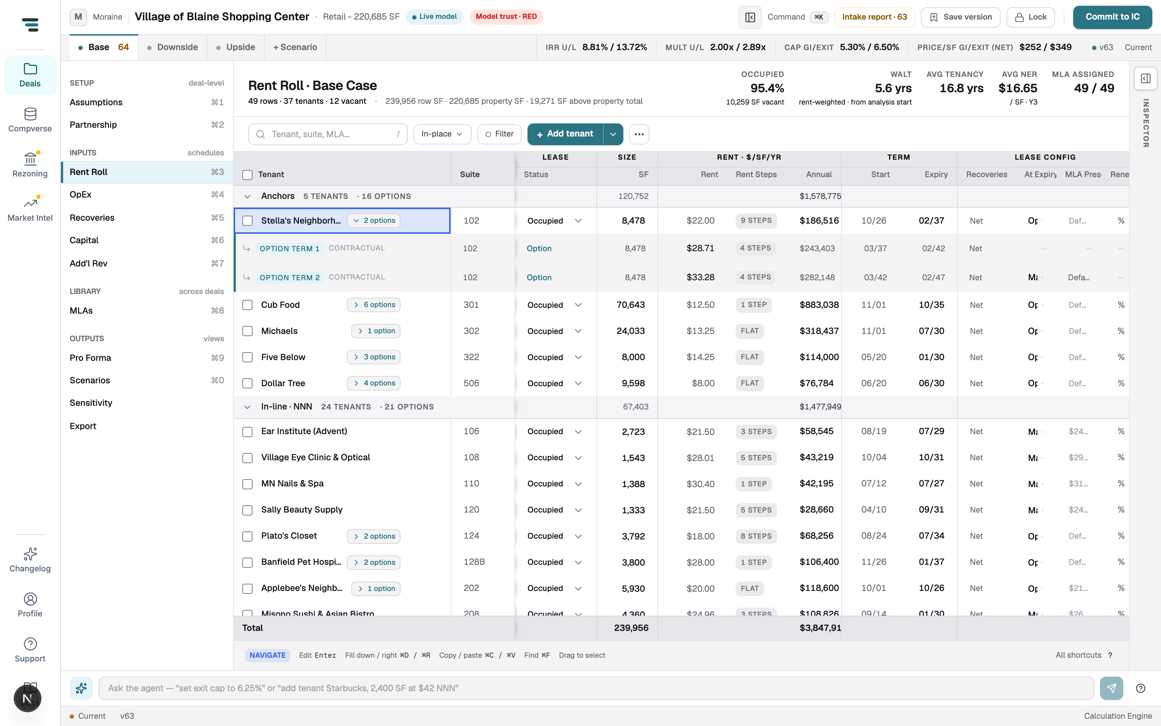Viewport: 1161px width, 726px height.
Task: Check Ear Institute (Advent) checkbox
Action: [x=247, y=432]
